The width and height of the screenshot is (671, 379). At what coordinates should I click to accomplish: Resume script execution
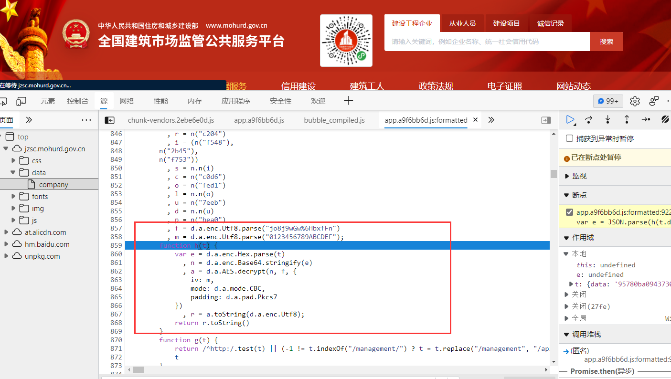[570, 120]
